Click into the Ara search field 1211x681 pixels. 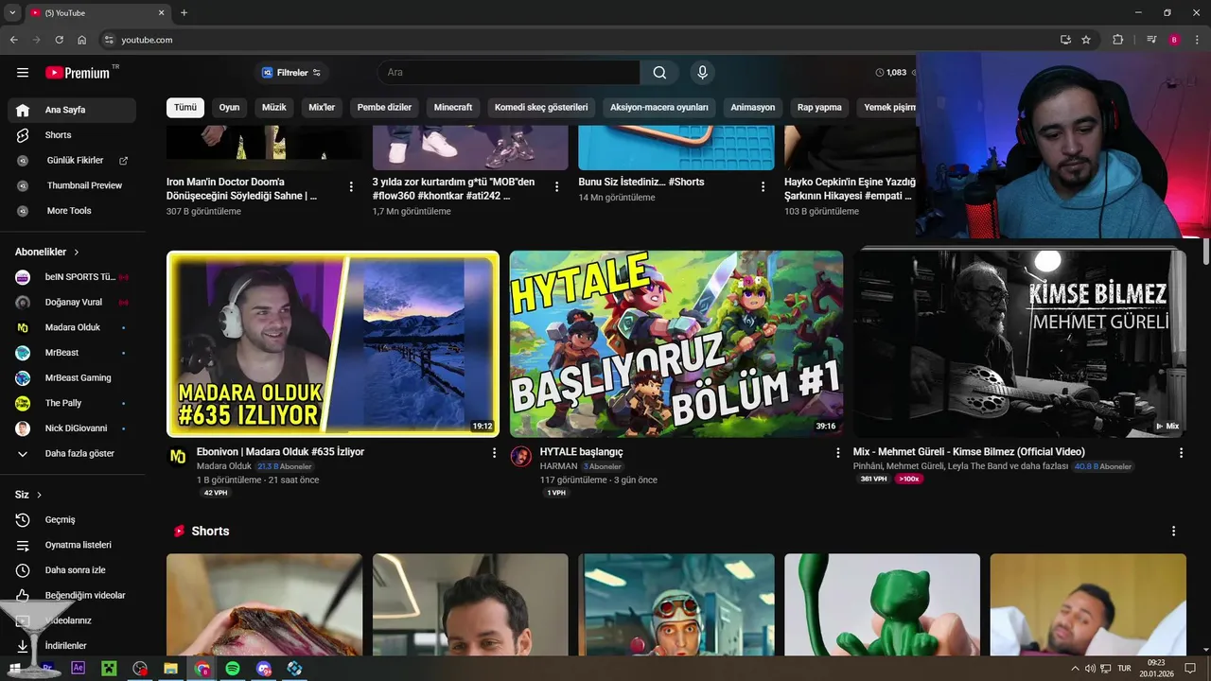click(x=509, y=73)
